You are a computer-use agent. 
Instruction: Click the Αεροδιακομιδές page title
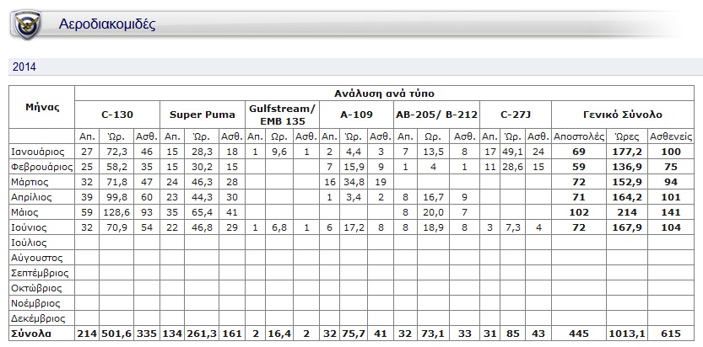click(x=107, y=25)
